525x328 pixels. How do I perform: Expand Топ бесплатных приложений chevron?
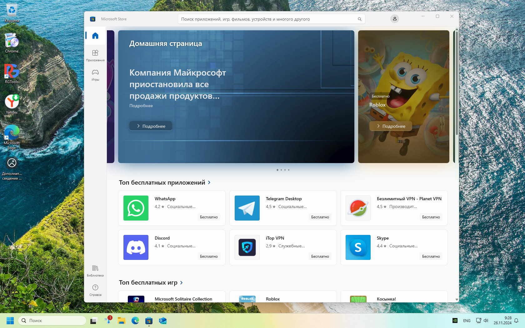tap(209, 182)
